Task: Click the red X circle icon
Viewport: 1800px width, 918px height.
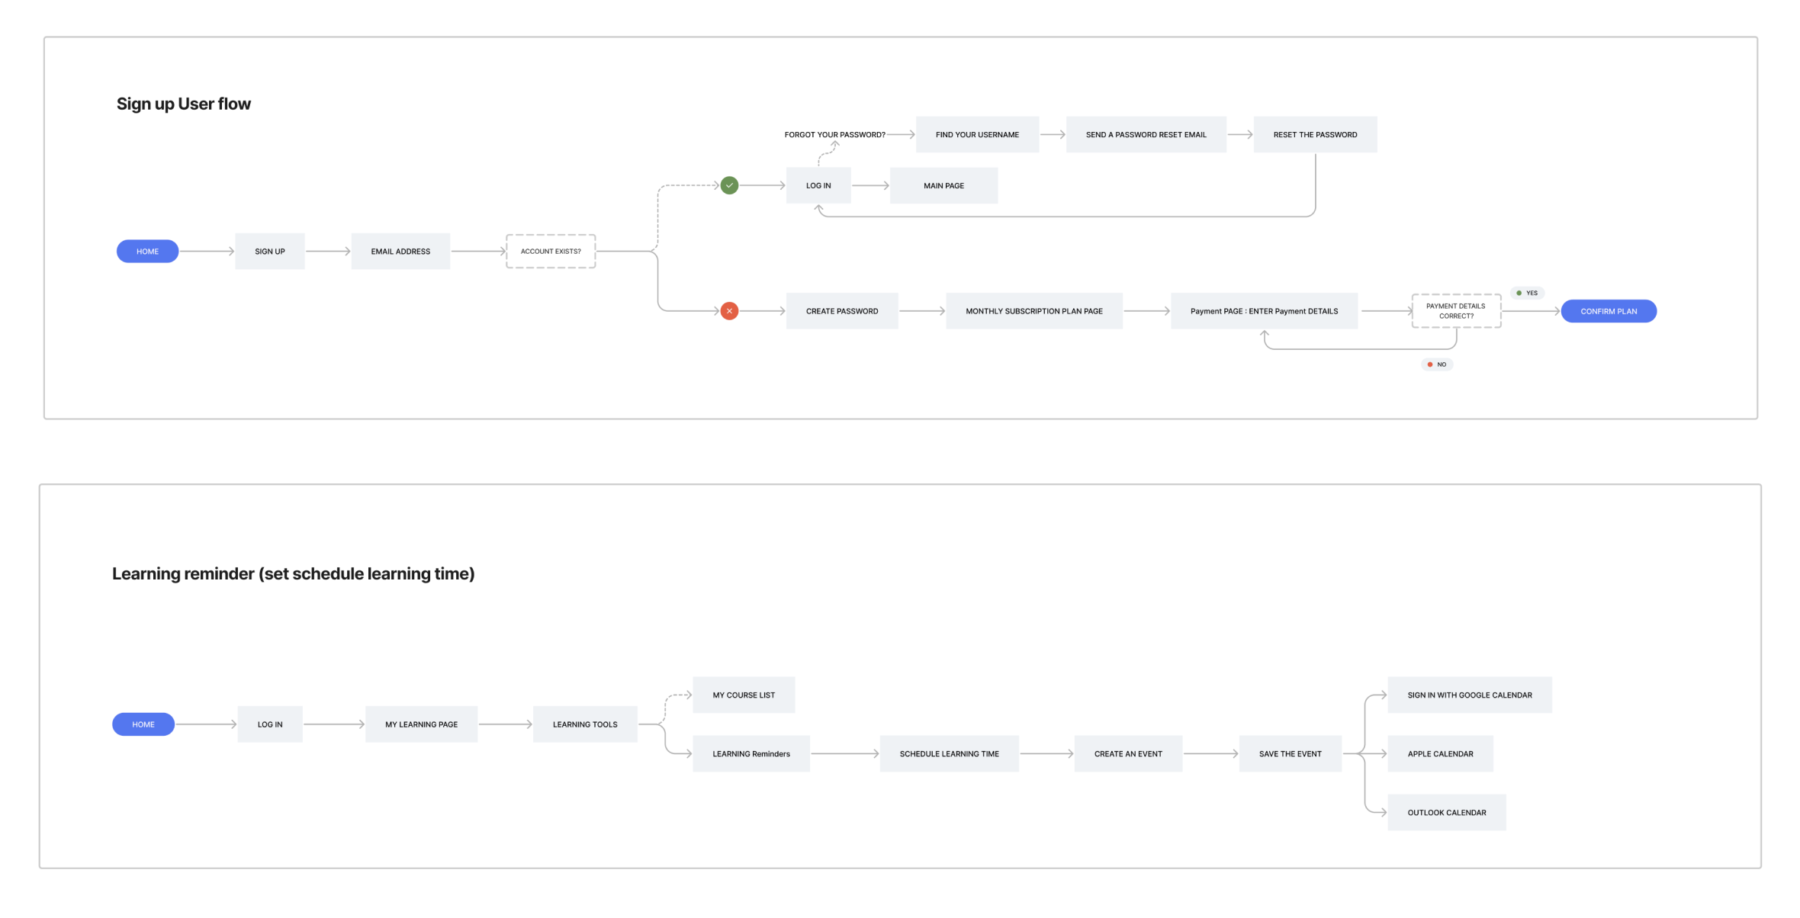Action: coord(729,311)
